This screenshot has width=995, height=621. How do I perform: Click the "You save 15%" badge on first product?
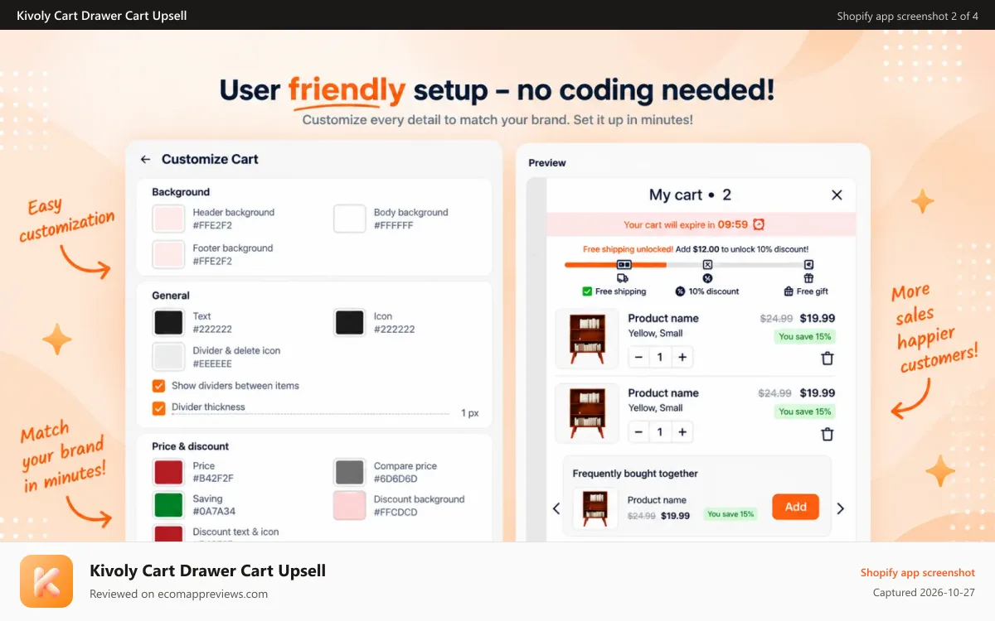804,337
